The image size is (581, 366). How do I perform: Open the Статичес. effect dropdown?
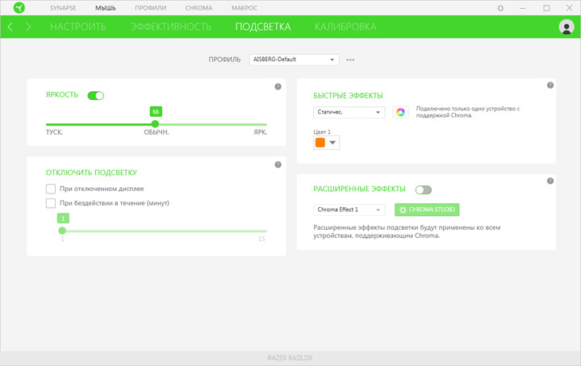coord(349,112)
